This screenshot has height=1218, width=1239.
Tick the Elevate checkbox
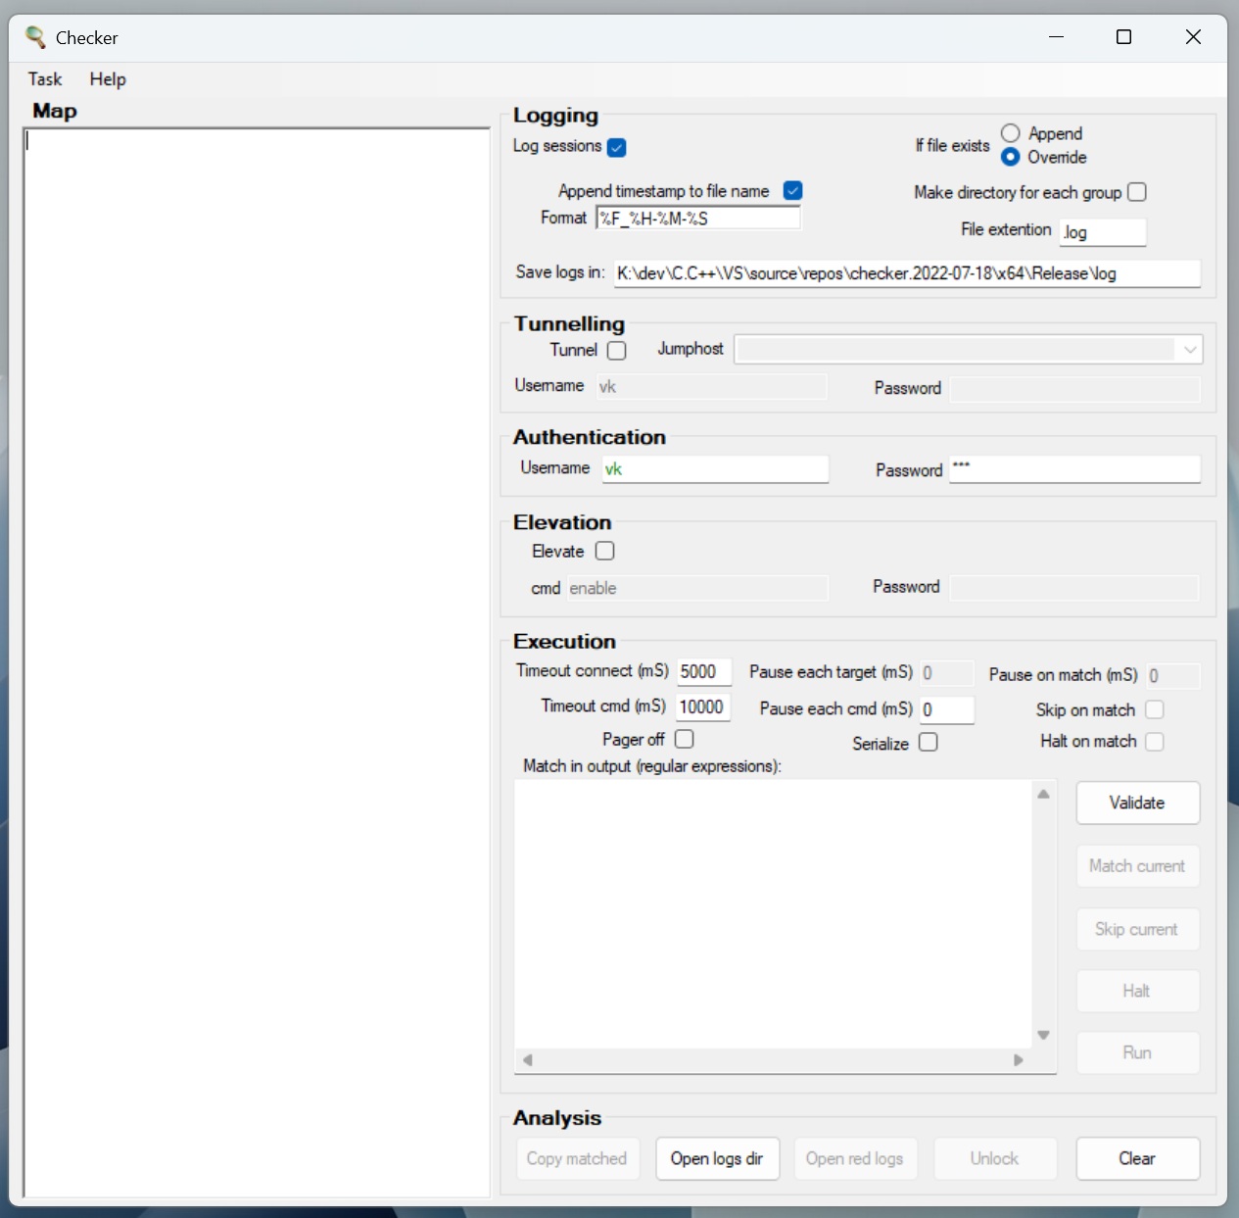pyautogui.click(x=605, y=551)
